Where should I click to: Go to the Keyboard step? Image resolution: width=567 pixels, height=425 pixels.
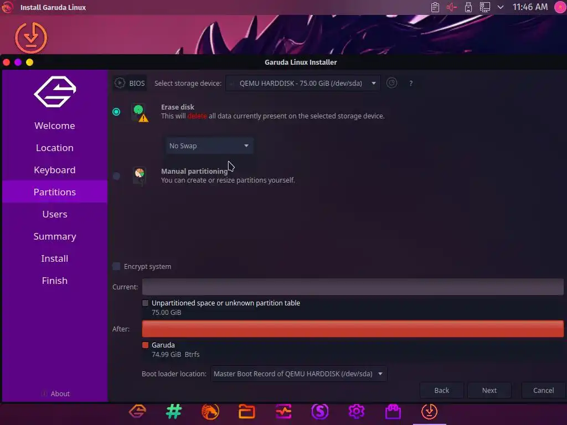(55, 170)
